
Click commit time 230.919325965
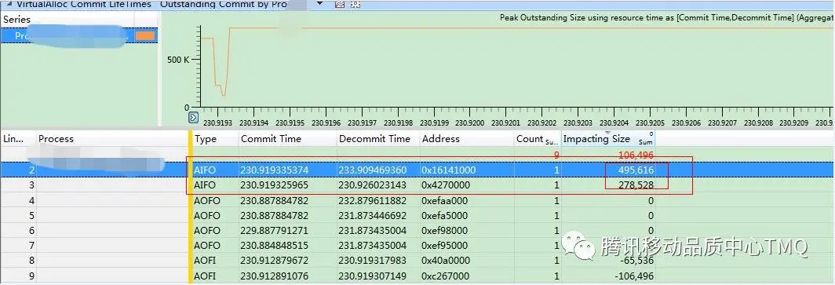coord(274,185)
